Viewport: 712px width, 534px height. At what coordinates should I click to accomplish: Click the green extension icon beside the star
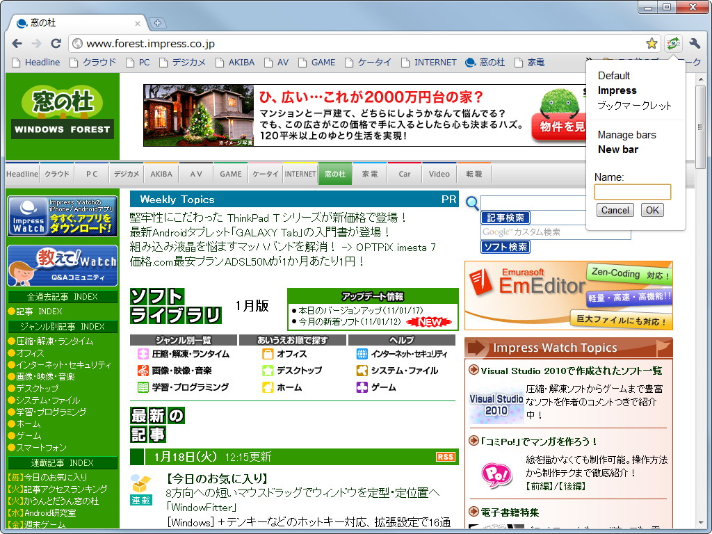(672, 42)
